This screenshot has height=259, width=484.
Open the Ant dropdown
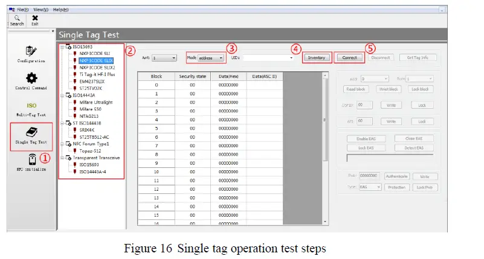click(164, 58)
